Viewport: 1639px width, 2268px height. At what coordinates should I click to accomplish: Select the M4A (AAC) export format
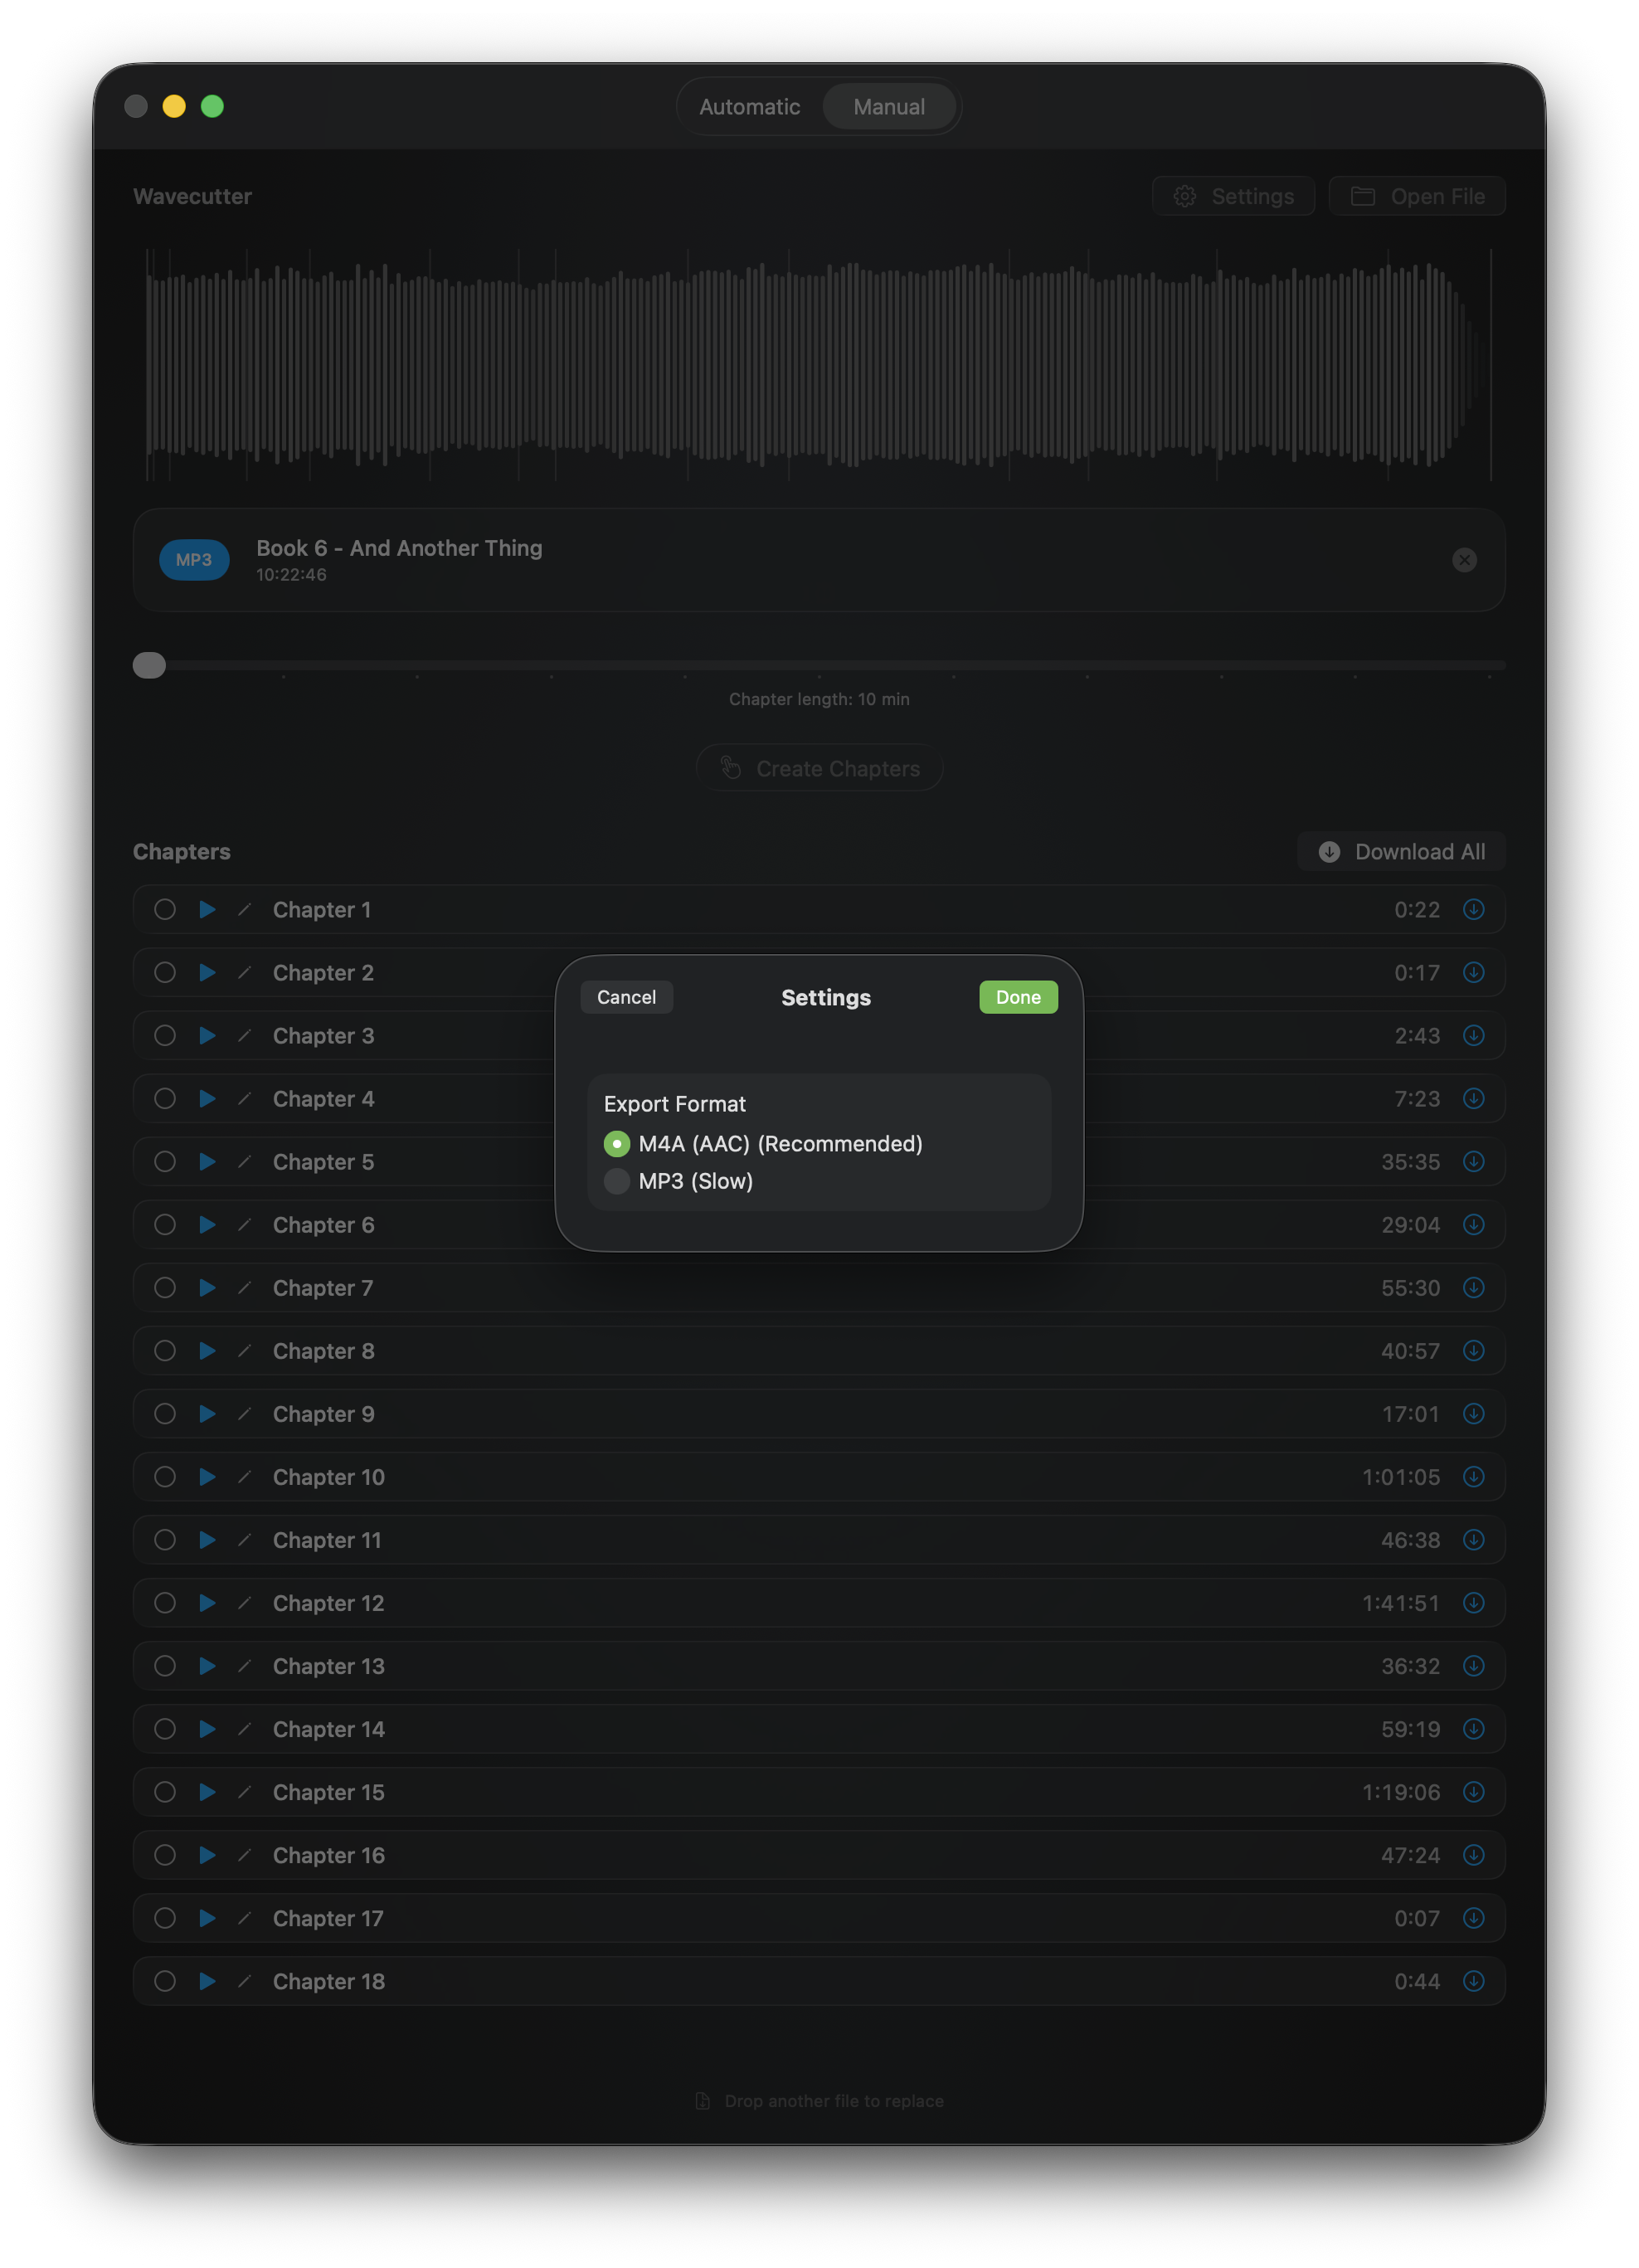point(616,1143)
